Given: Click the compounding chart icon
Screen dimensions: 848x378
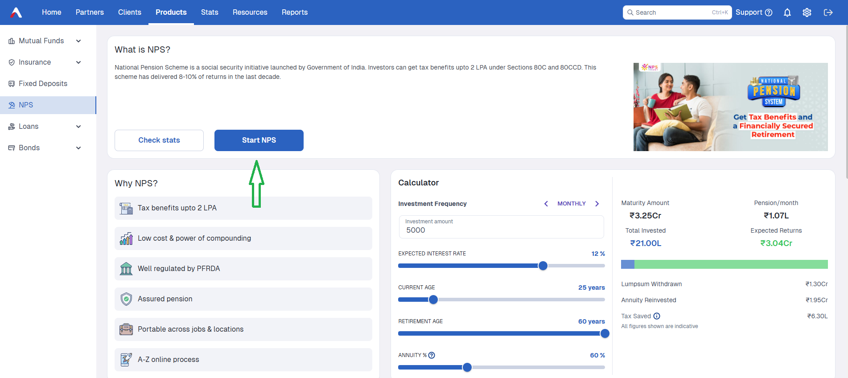Looking at the screenshot, I should tap(126, 238).
